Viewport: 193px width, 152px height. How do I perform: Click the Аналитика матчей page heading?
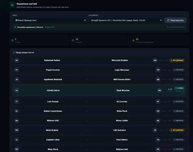coord(27,4)
